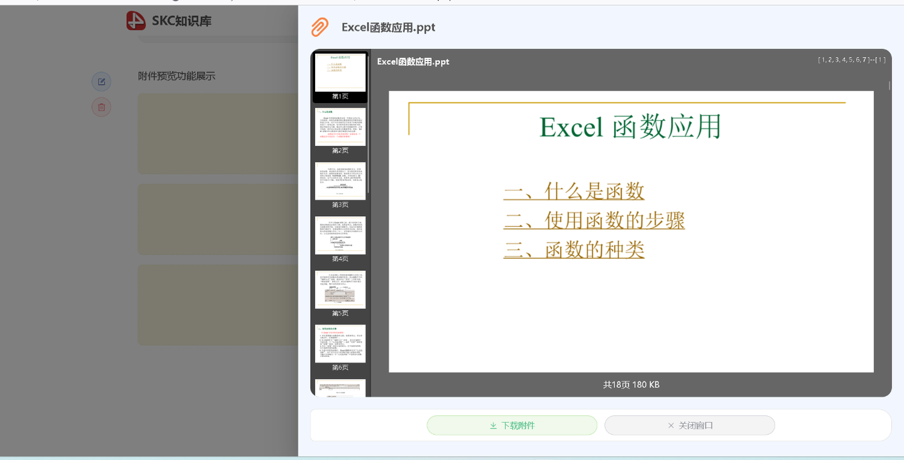Select the 第4页 slide thumbnail
This screenshot has width=904, height=460.
pyautogui.click(x=340, y=235)
